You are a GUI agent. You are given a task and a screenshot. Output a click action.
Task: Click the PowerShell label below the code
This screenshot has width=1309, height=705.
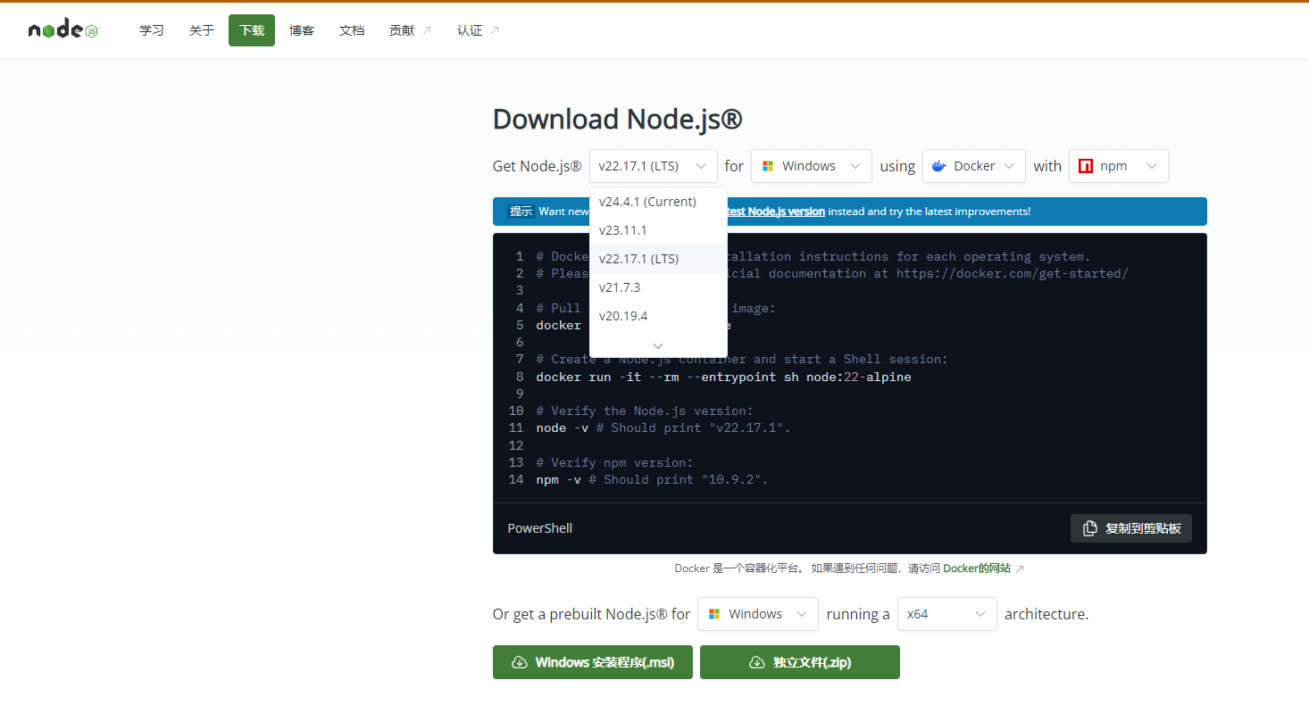(540, 528)
